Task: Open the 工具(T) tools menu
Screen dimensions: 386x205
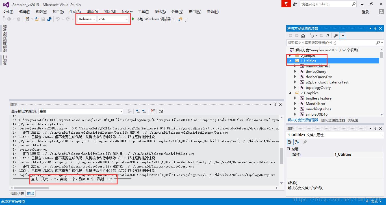Action: [x=144, y=12]
